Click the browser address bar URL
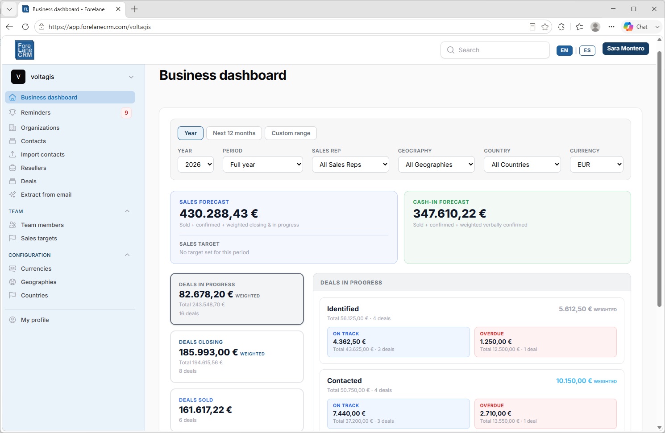 (x=100, y=27)
